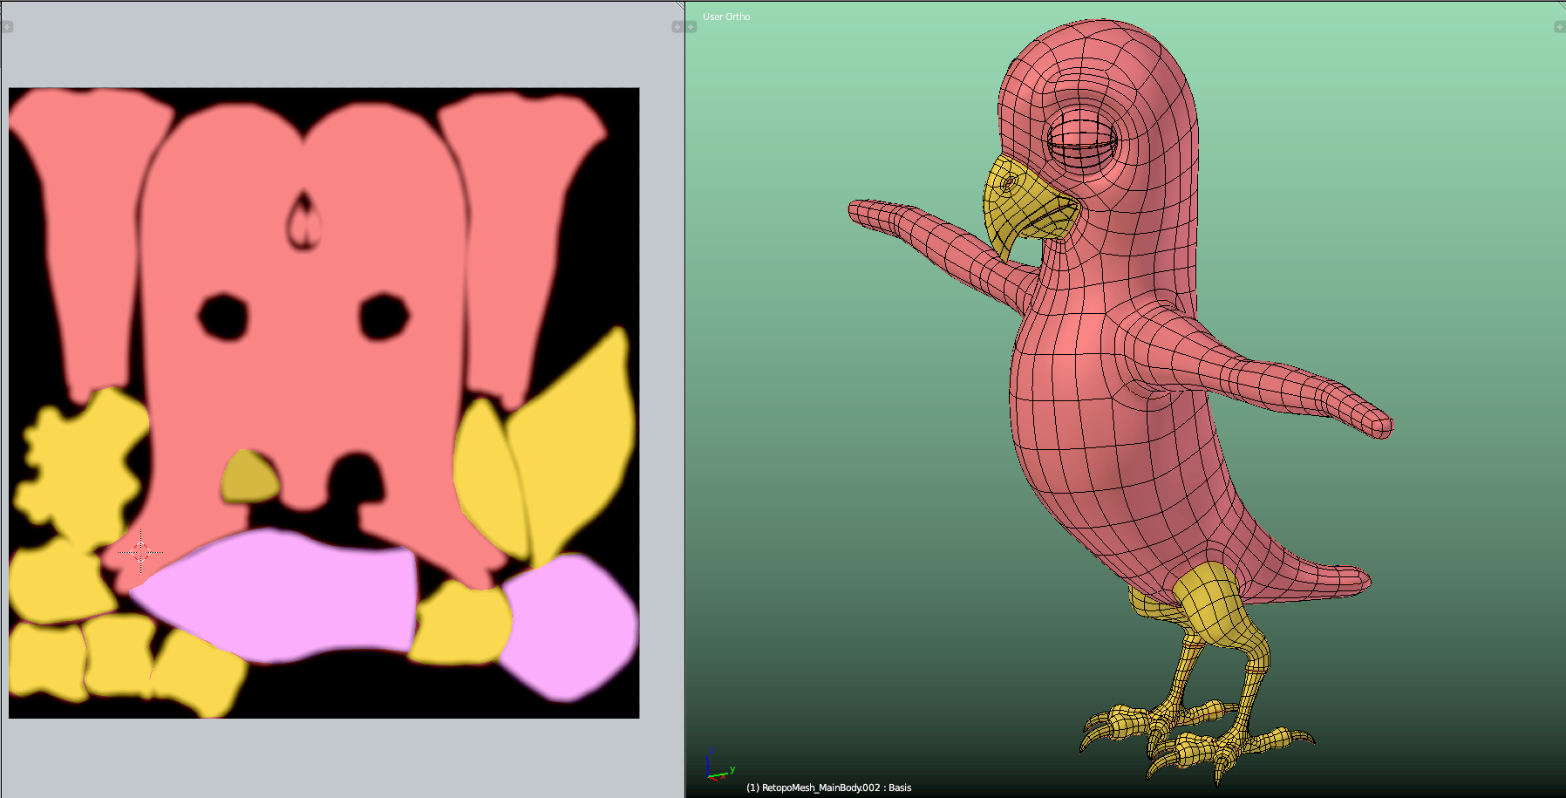This screenshot has width=1566, height=798.
Task: Click the RetopoMesh_MainBody.002 : Basis status text
Action: click(828, 788)
